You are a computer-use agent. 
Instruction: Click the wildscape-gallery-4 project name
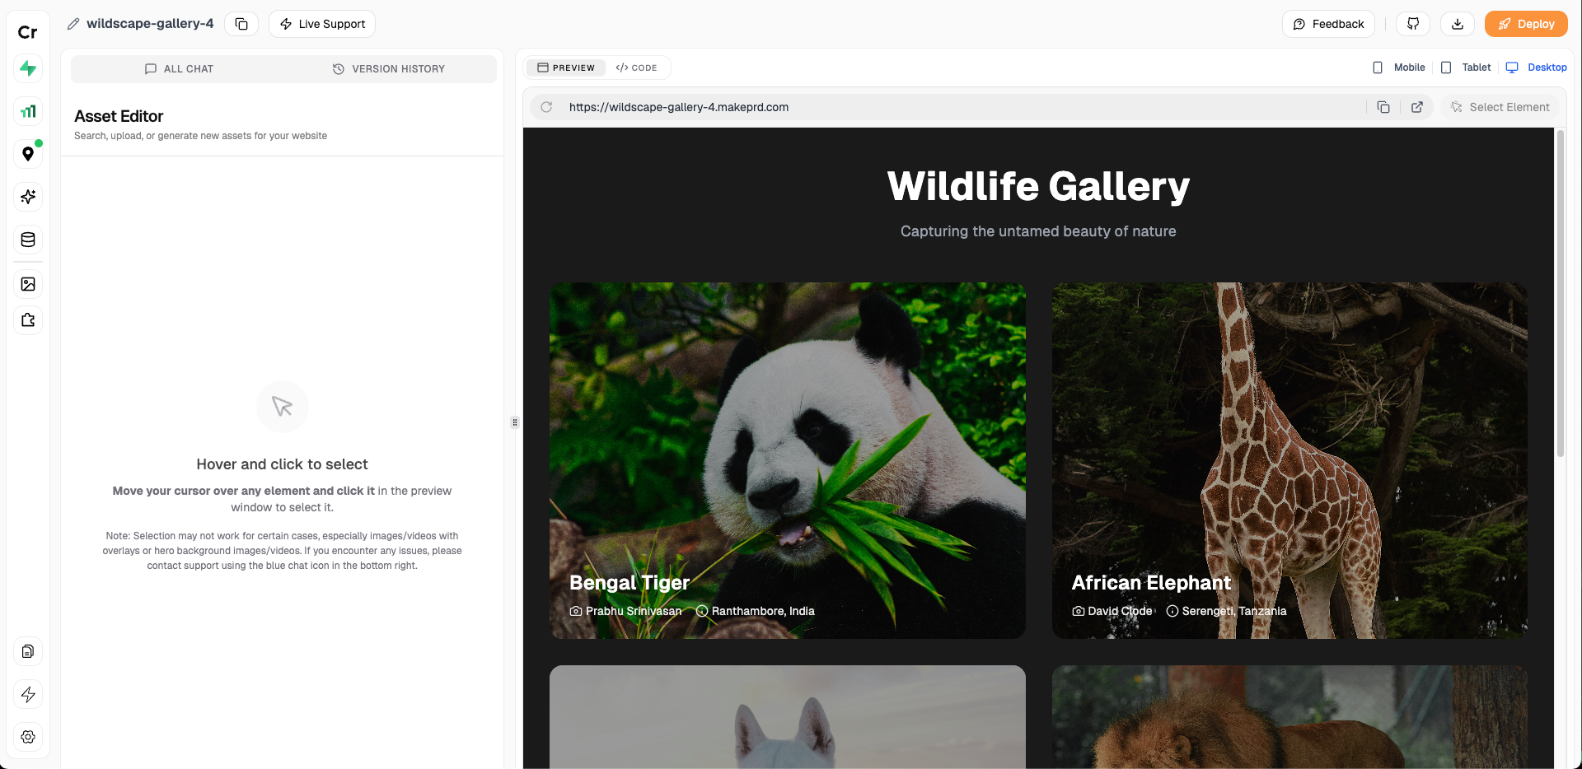pos(150,24)
